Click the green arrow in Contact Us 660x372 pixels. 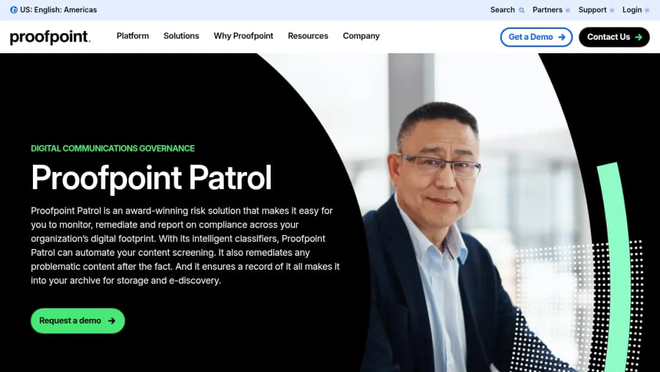pyautogui.click(x=639, y=37)
